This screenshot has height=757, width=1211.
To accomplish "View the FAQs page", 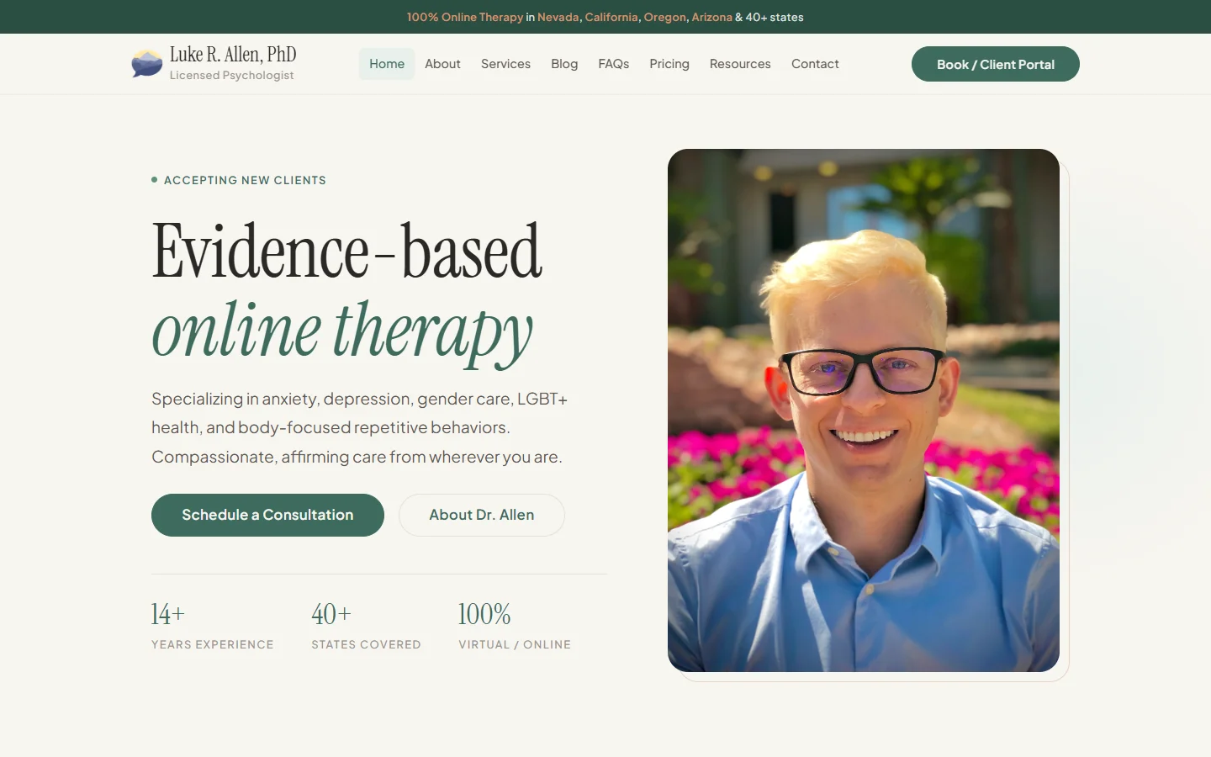I will tap(613, 63).
